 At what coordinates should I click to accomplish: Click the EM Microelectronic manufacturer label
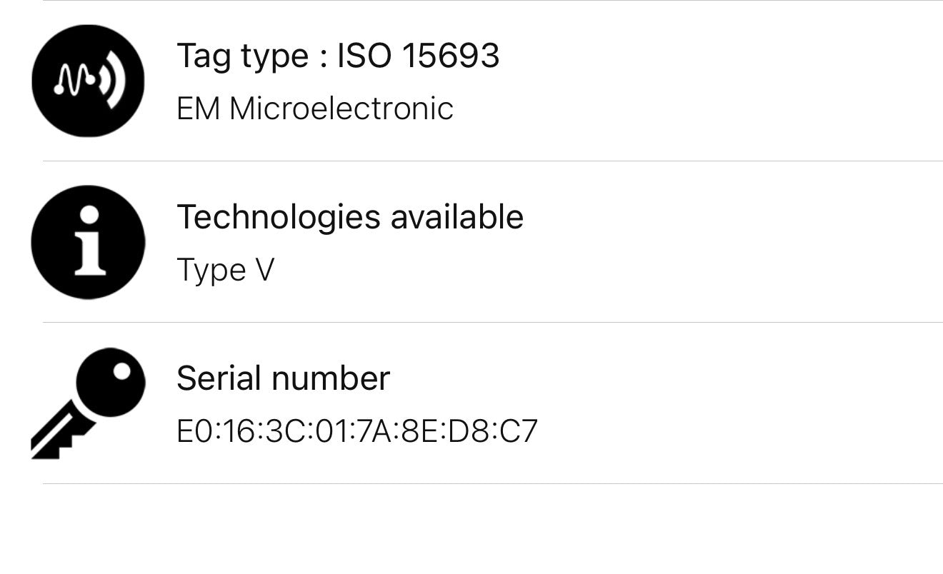pyautogui.click(x=315, y=109)
